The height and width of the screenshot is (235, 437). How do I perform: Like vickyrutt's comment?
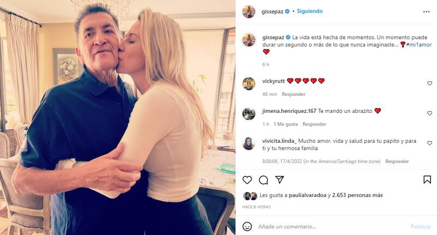click(x=429, y=83)
